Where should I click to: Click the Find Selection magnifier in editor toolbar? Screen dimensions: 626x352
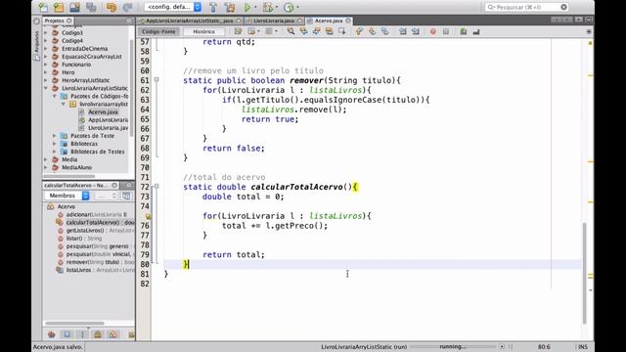[x=291, y=31]
